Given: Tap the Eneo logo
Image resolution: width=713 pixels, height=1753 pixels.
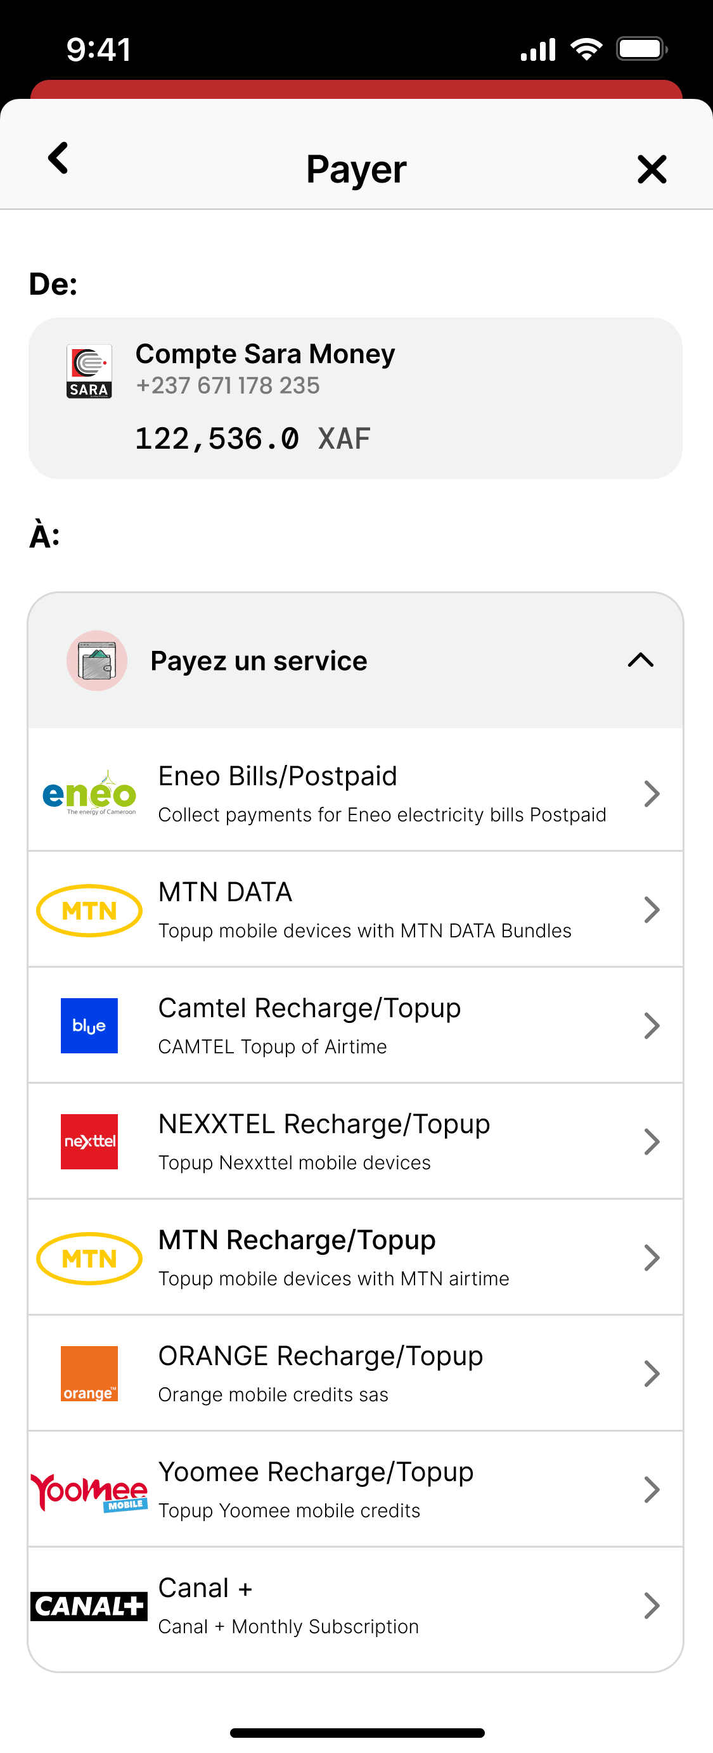Looking at the screenshot, I should 89,793.
